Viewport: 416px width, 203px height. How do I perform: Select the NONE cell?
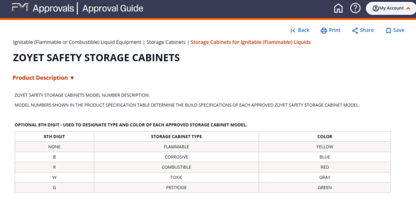[54, 147]
